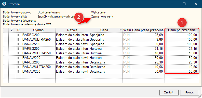The image size is (202, 98).
Task: Click R marker in BANAW200 Detaliczna row
Action: 19,71
